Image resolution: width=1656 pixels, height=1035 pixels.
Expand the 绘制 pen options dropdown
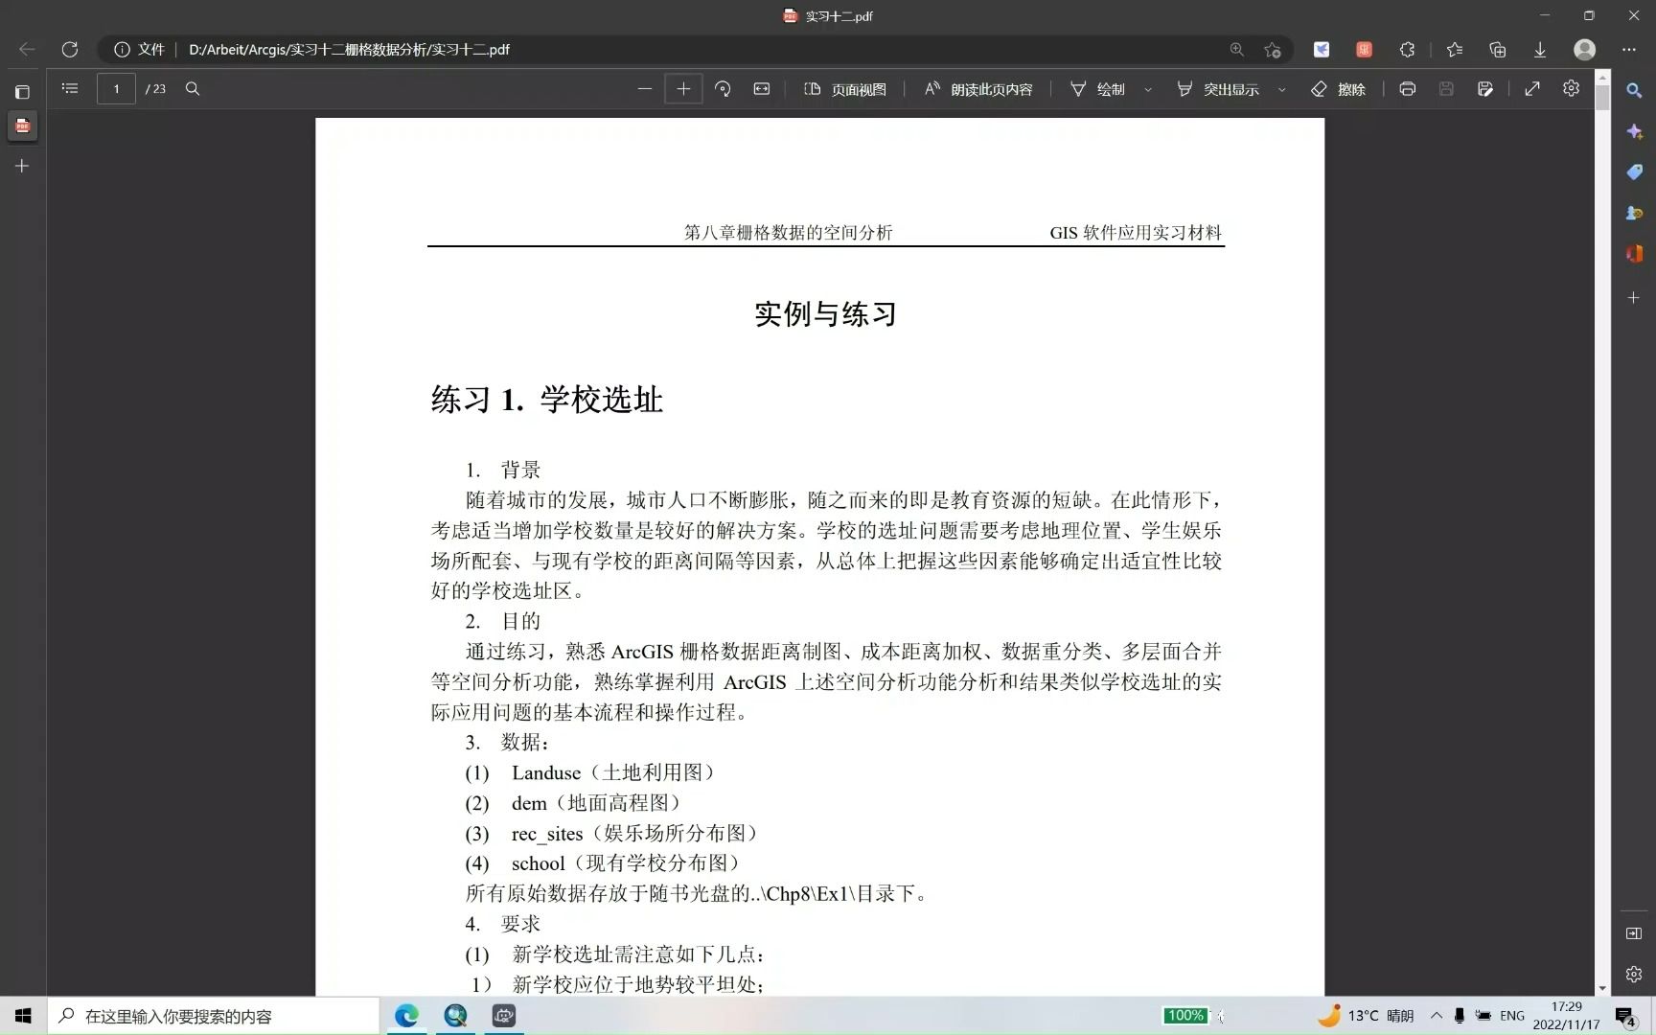[x=1149, y=89]
